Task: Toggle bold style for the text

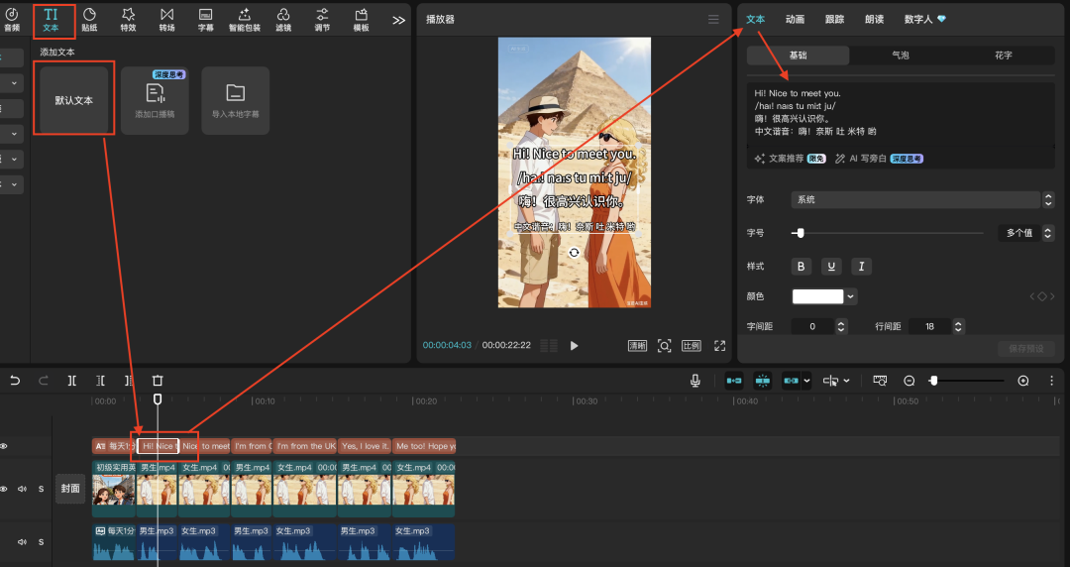Action: pos(802,267)
